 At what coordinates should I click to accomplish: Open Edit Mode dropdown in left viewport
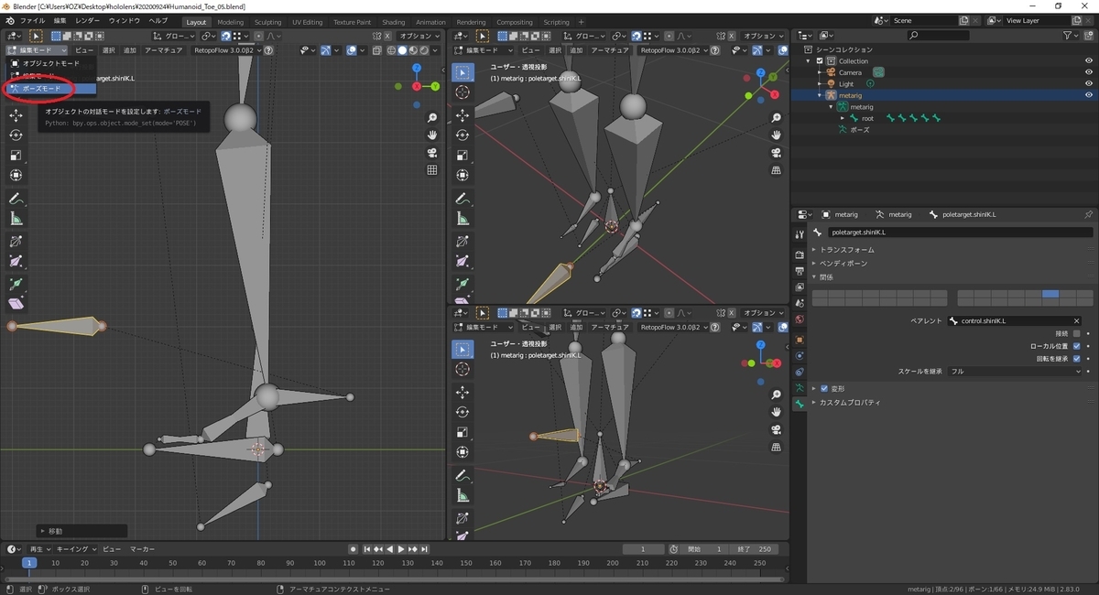pyautogui.click(x=37, y=50)
